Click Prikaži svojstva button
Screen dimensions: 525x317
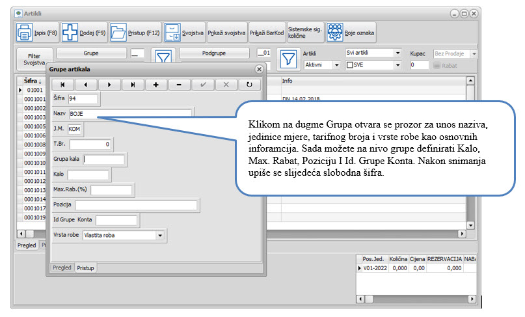(226, 33)
